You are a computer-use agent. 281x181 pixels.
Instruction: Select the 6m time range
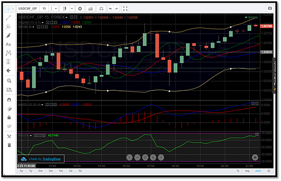click(40, 171)
